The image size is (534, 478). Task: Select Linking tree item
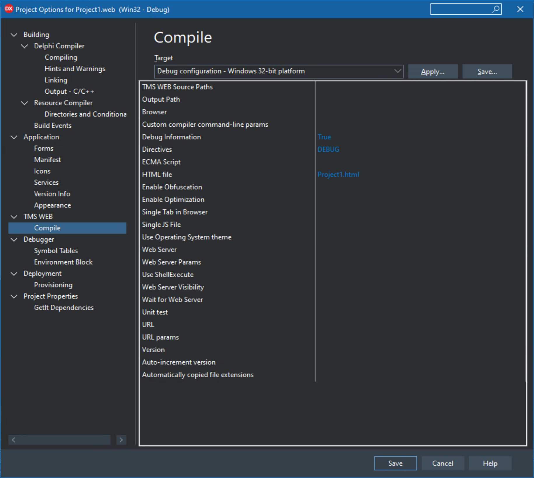tap(56, 80)
